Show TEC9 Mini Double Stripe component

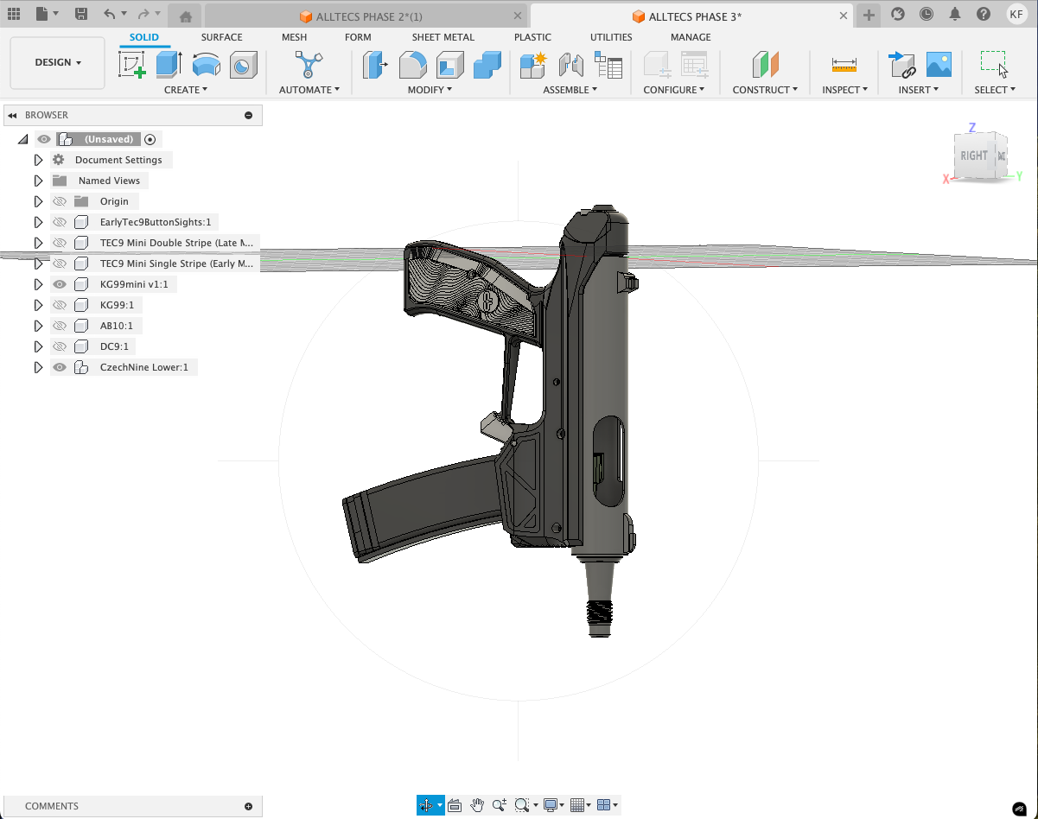point(60,243)
